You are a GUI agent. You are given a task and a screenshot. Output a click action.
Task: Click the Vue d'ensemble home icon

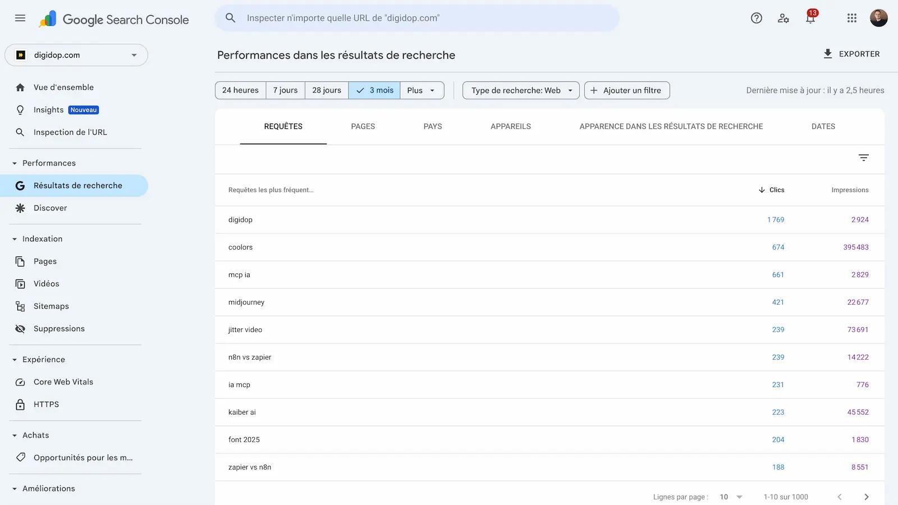click(x=20, y=88)
